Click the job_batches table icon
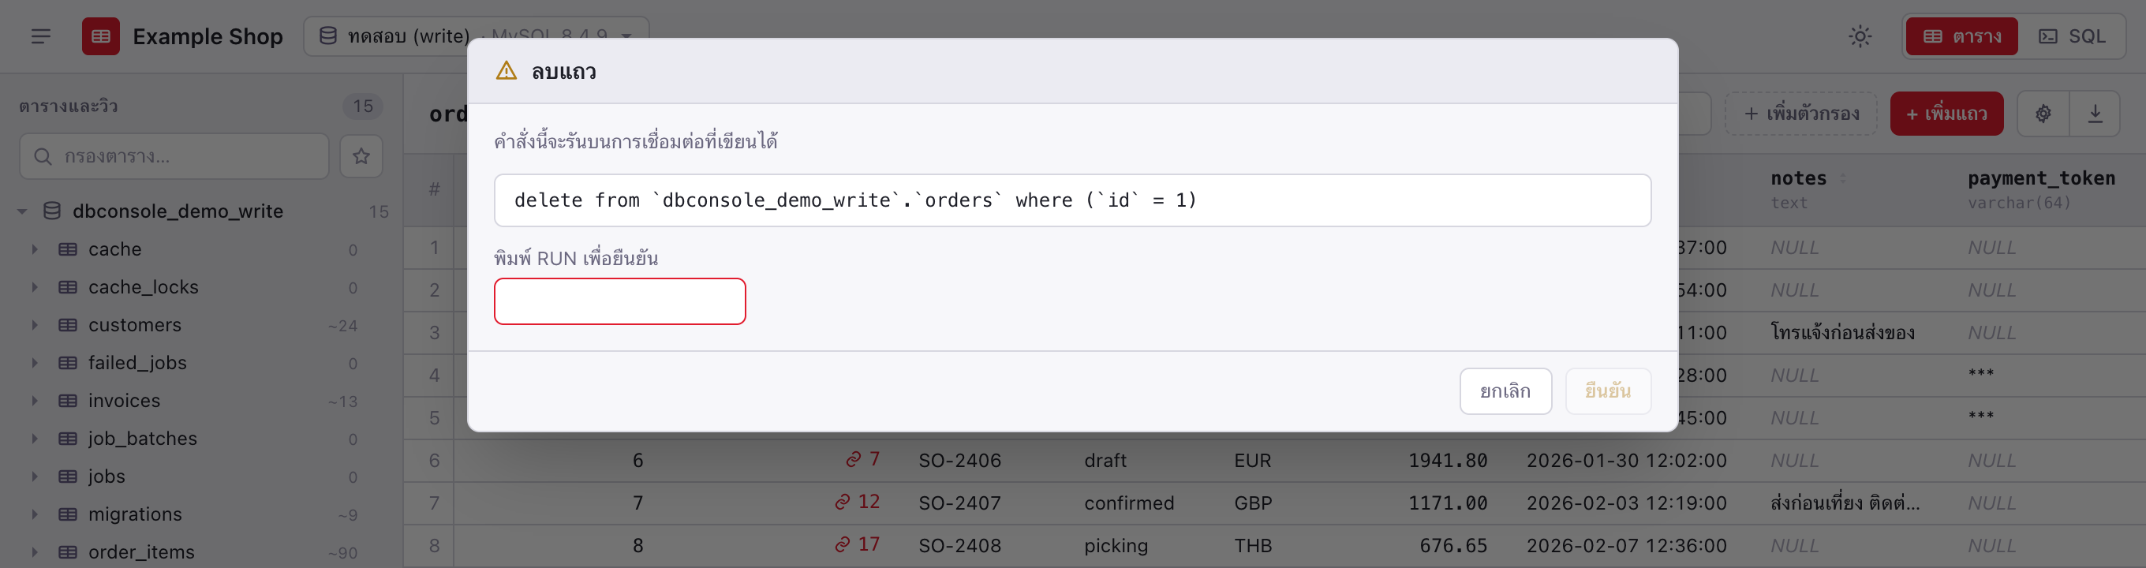2146x568 pixels. [x=68, y=439]
